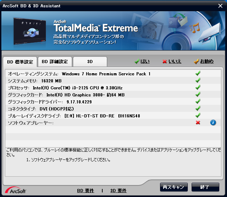Click the ArcSoft logo at bottom left
227x197 pixels.
click(x=15, y=190)
